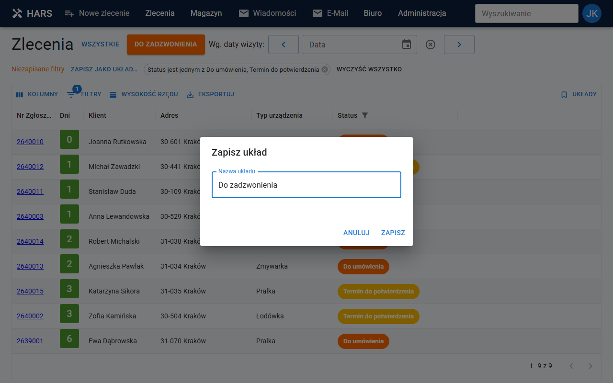
Task: Click the day badge for Katarzyna Sikora
Action: tap(69, 289)
